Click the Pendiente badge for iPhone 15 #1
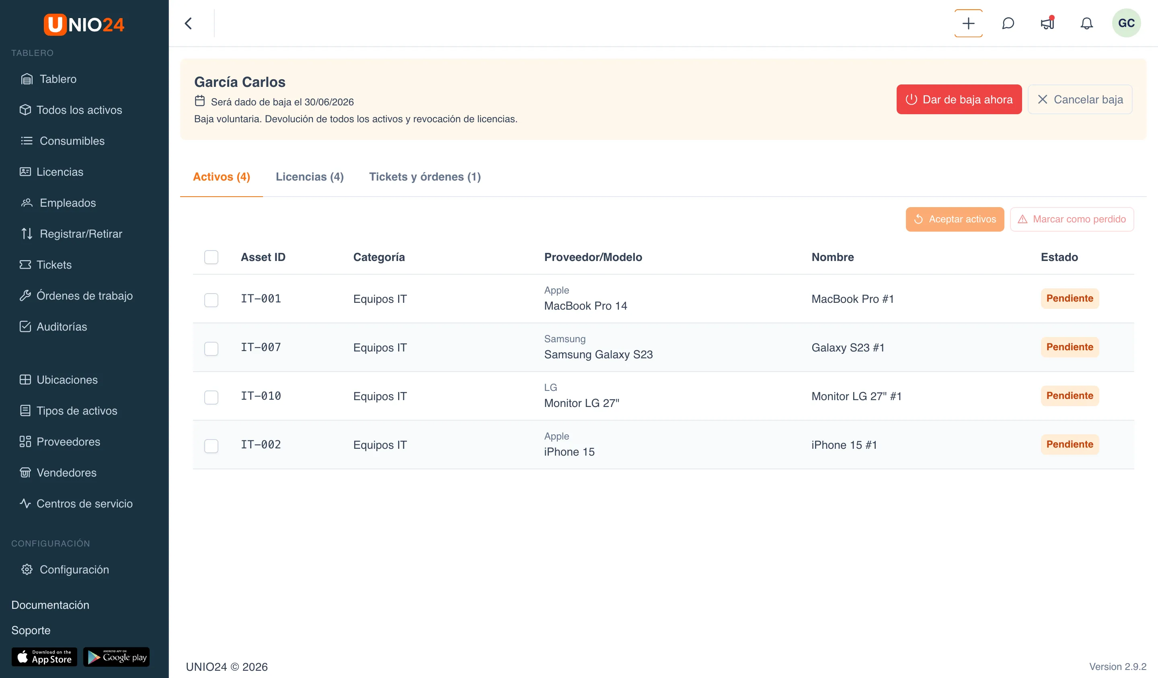Image resolution: width=1158 pixels, height=678 pixels. click(x=1070, y=444)
